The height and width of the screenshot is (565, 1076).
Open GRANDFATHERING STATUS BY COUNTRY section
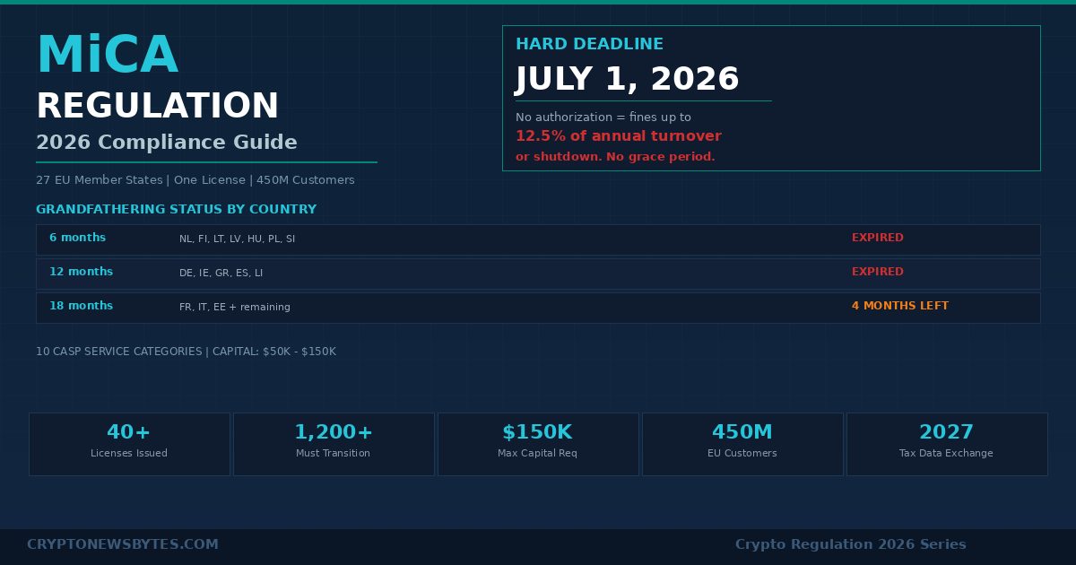[x=176, y=209]
